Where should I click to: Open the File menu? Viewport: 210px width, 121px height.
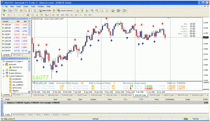[6, 6]
